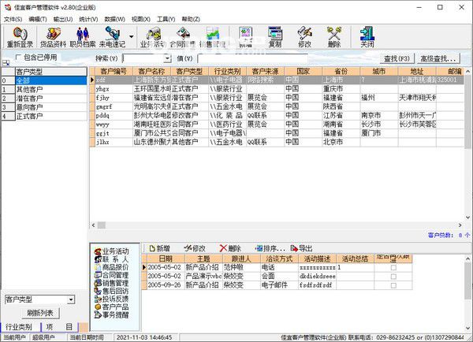Select 潜在客户 in the customer type list
The width and height of the screenshot is (473, 342).
(x=44, y=99)
